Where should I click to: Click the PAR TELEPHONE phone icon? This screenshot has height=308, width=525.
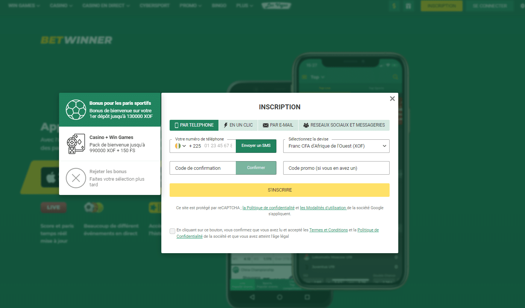[177, 125]
